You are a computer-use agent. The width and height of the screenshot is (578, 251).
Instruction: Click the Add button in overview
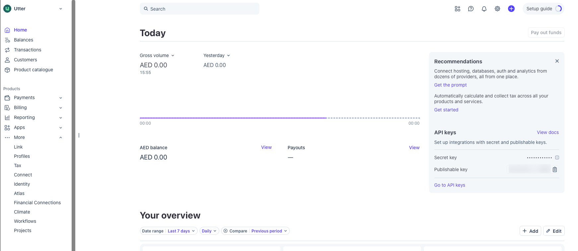(530, 231)
